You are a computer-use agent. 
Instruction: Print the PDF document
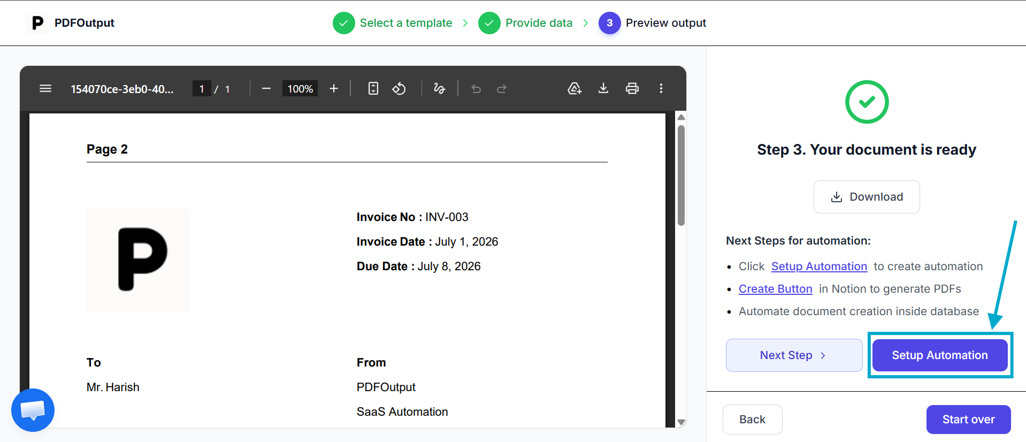[x=632, y=88]
